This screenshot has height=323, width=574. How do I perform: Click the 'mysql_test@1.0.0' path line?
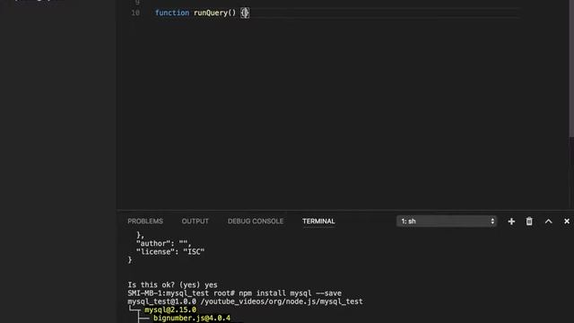click(245, 301)
